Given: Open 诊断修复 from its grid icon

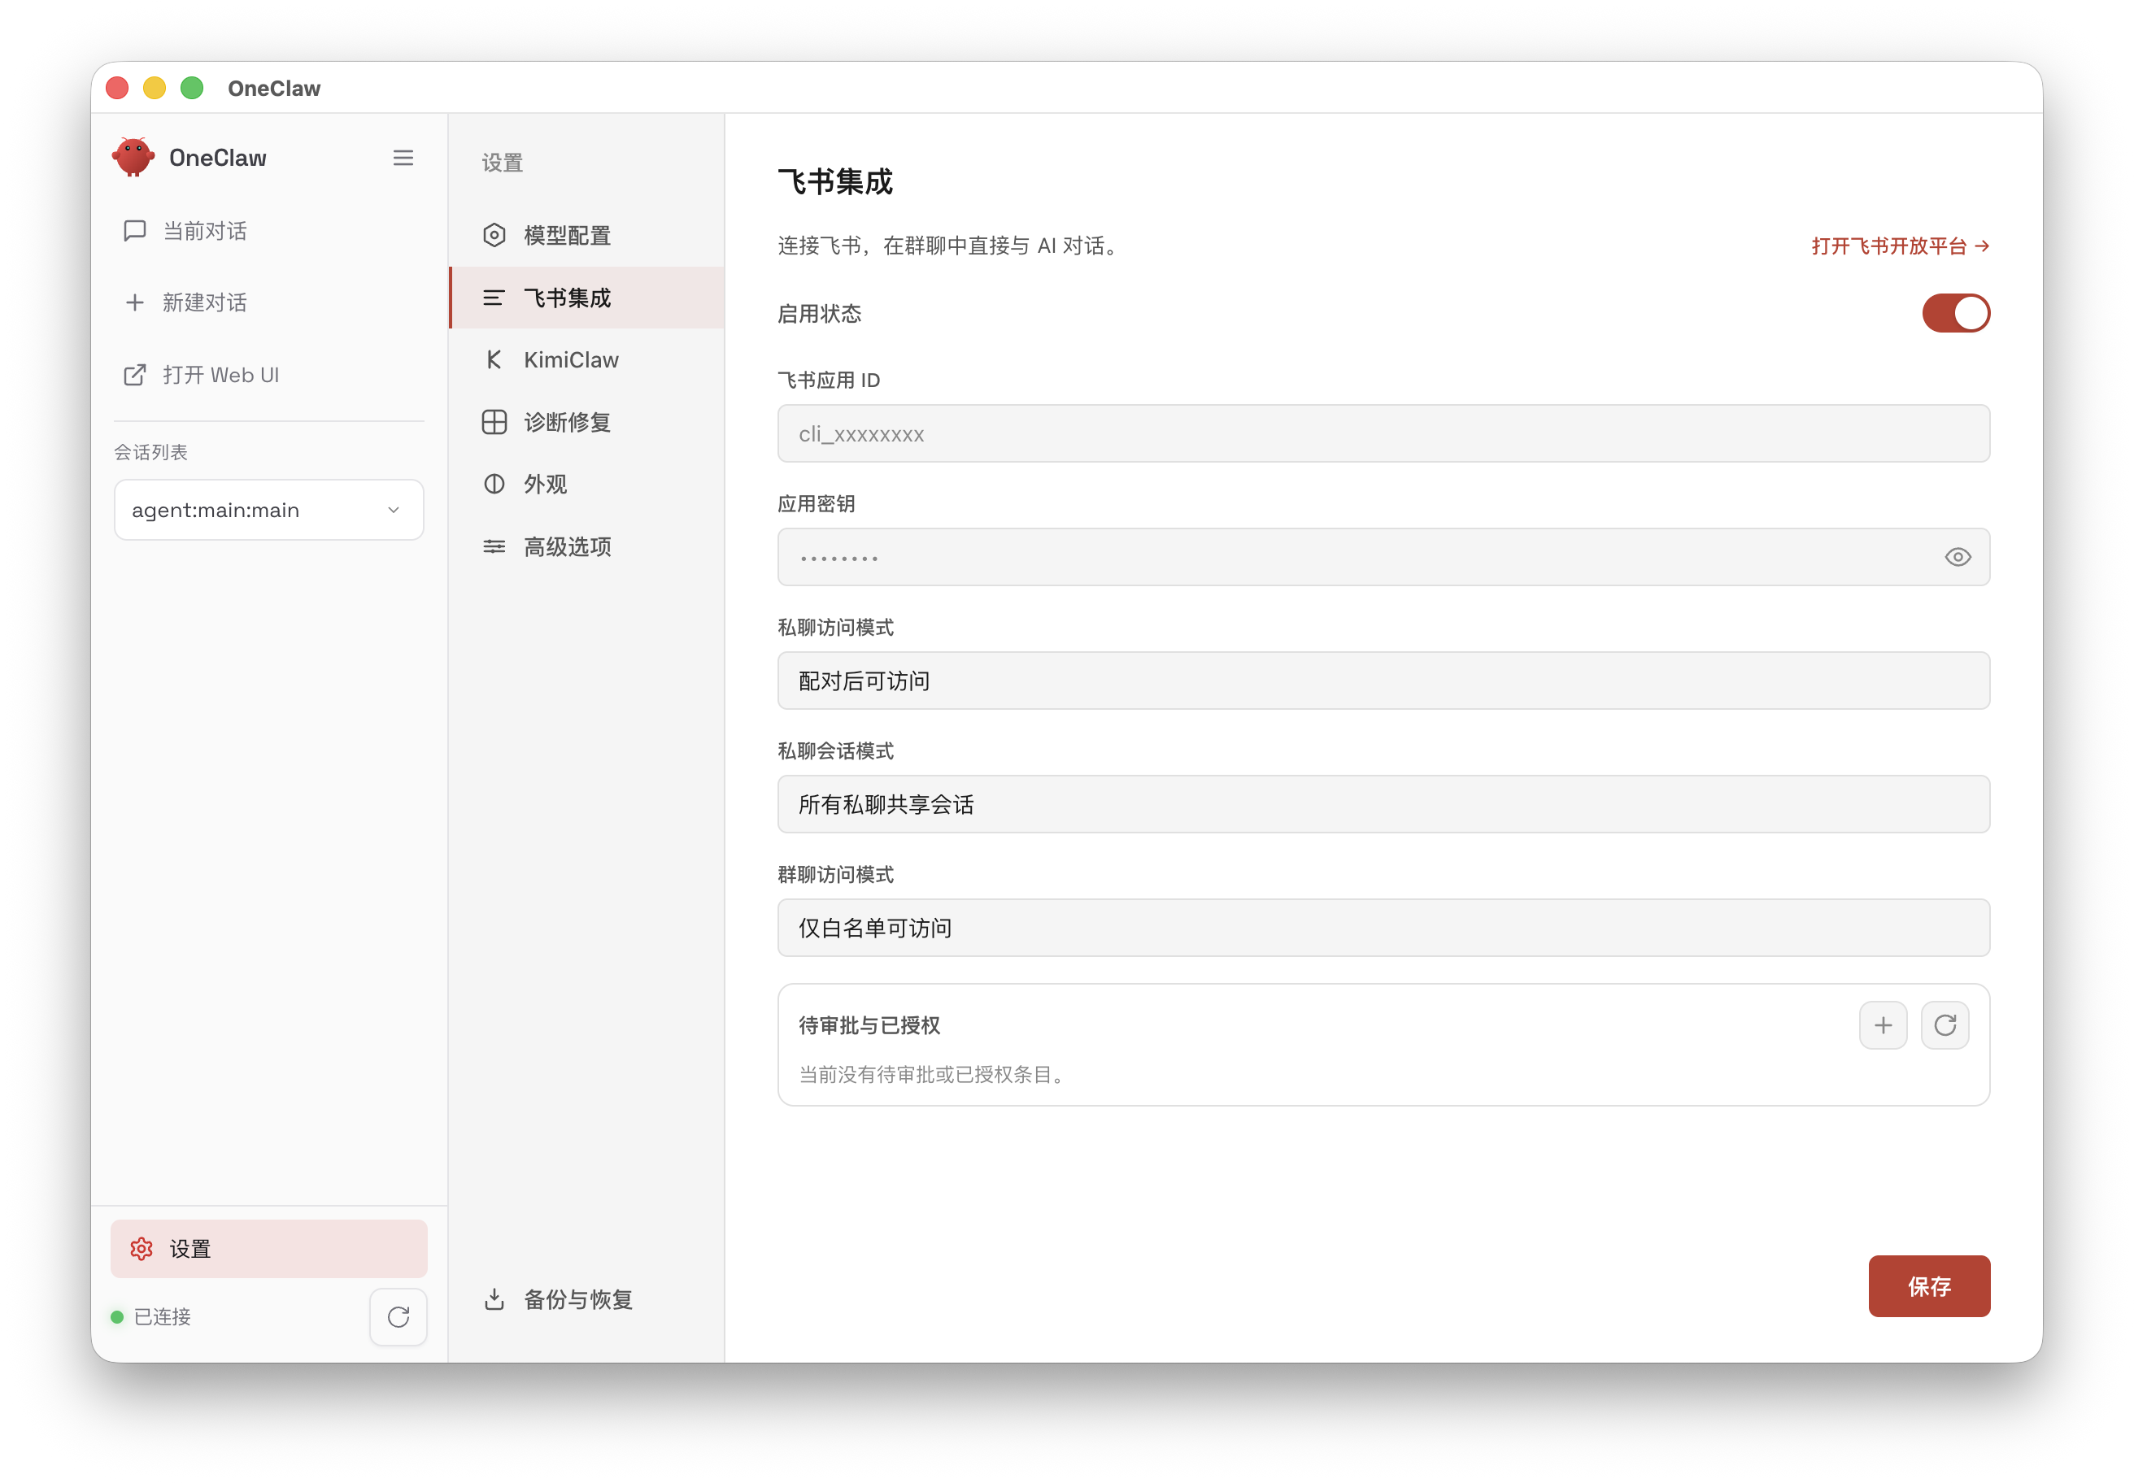Looking at the screenshot, I should [x=494, y=422].
